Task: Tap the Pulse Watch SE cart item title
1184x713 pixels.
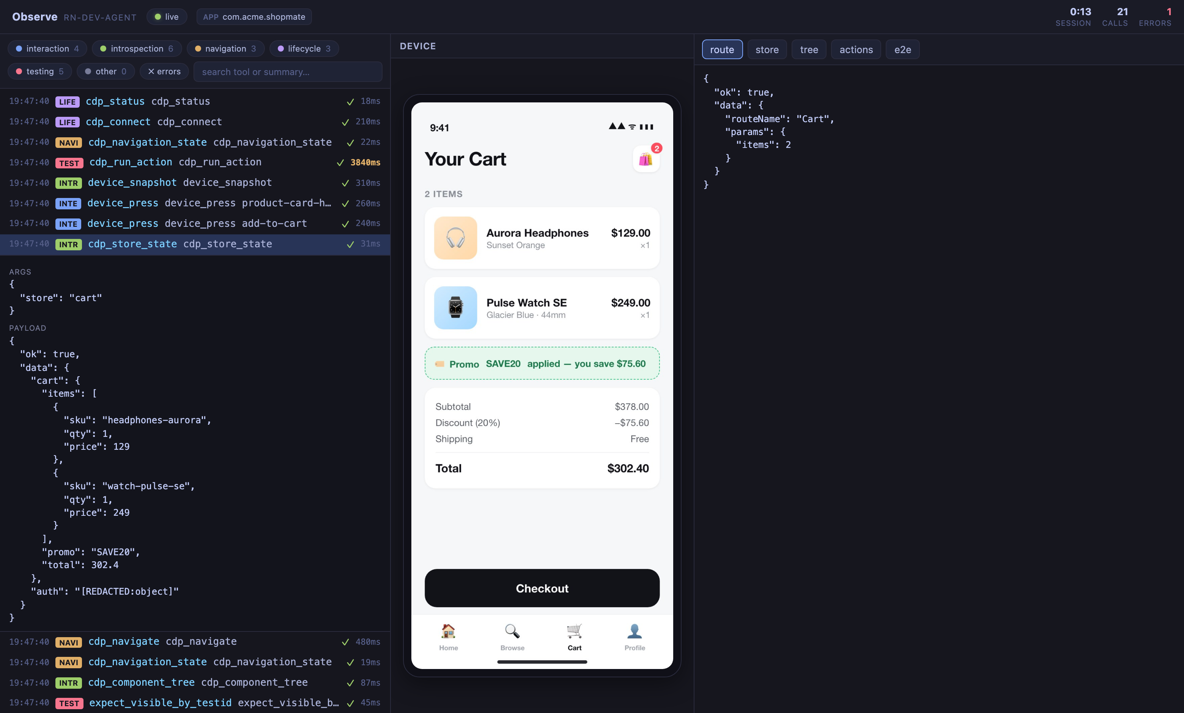Action: (x=527, y=303)
